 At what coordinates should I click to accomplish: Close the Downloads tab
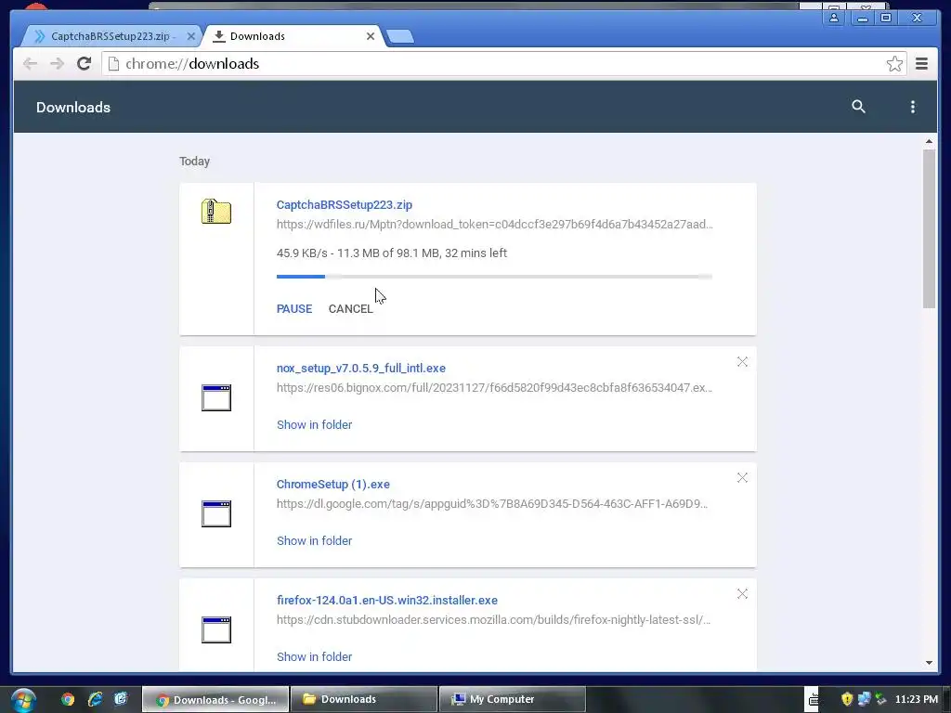371,36
